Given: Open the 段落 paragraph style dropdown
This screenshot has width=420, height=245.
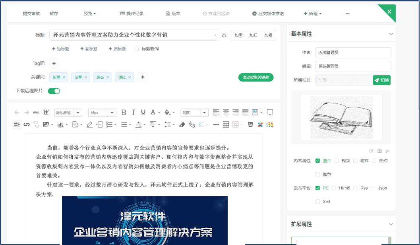Looking at the screenshot, I should click(x=194, y=113).
